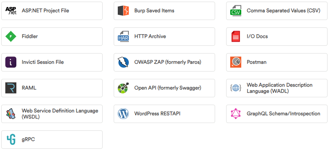Choose Invicti Session File label
Screen dimensions: 330x150
click(x=43, y=62)
